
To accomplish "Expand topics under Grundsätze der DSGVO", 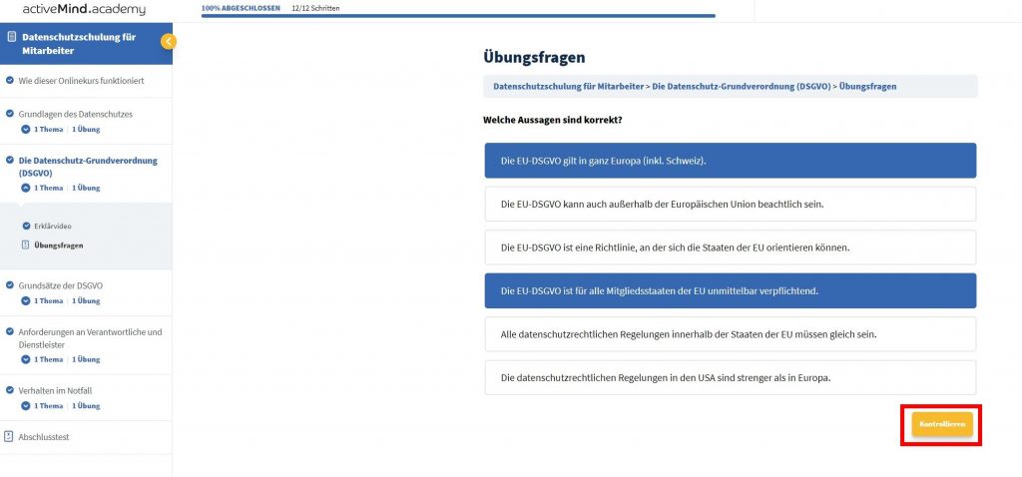I will coord(25,301).
